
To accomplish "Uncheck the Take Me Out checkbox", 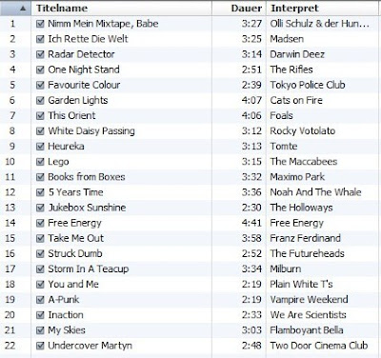I will (x=40, y=238).
